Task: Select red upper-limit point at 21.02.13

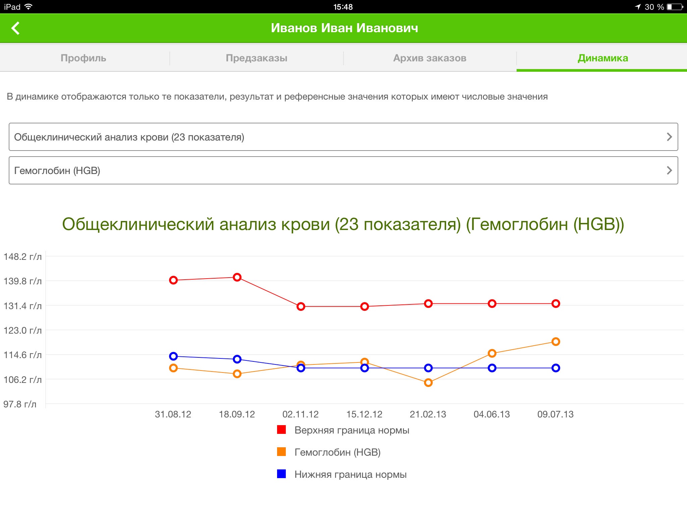Action: point(428,304)
